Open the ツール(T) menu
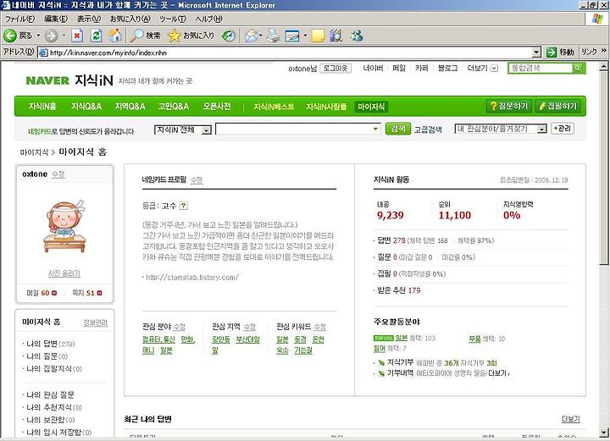This screenshot has width=610, height=441. click(173, 19)
